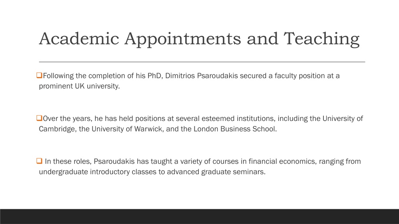
Task: Click the phrase "London Business School."
Action: click(235, 129)
